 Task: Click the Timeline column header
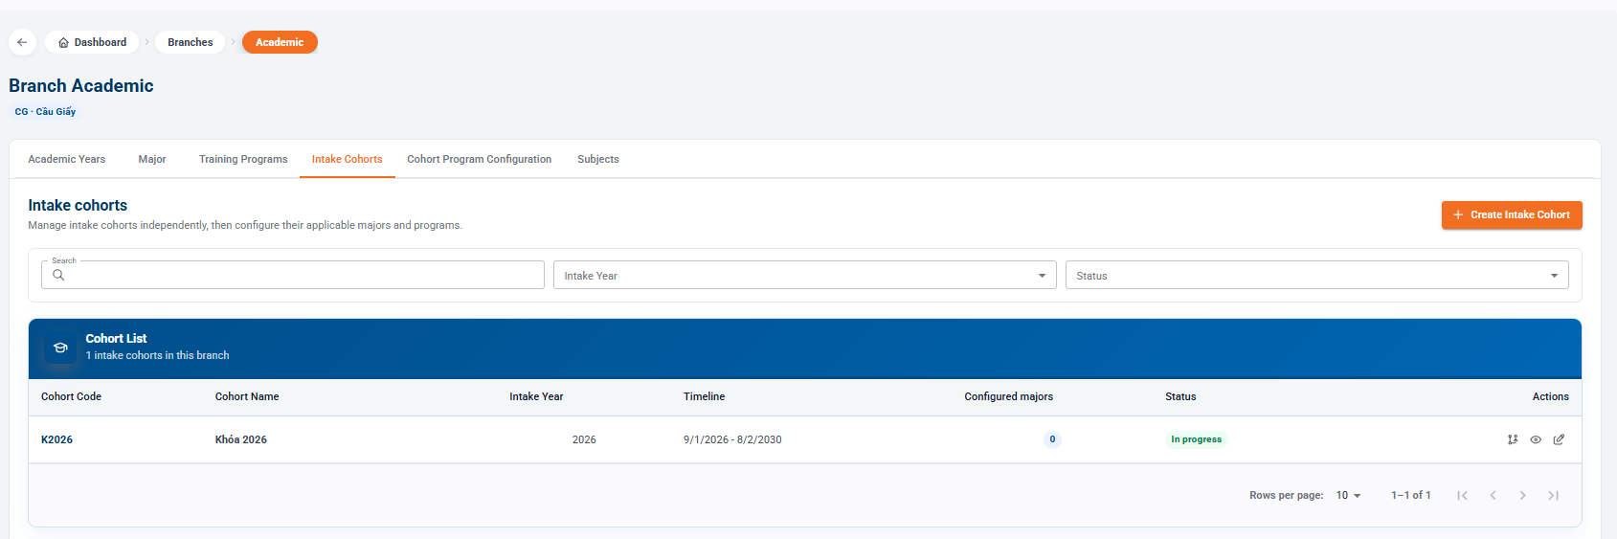click(704, 396)
